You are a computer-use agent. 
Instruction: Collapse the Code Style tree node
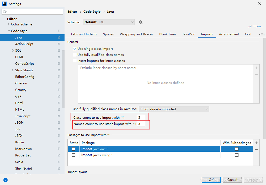click(x=9, y=31)
